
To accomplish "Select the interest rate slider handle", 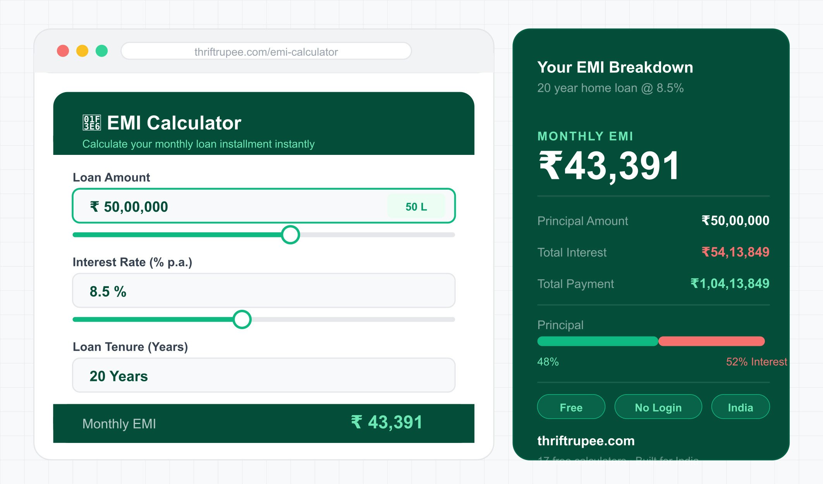I will point(242,319).
